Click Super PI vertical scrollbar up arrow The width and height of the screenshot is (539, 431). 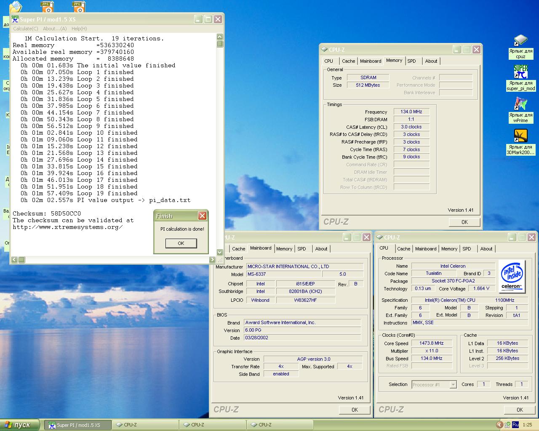pyautogui.click(x=220, y=37)
